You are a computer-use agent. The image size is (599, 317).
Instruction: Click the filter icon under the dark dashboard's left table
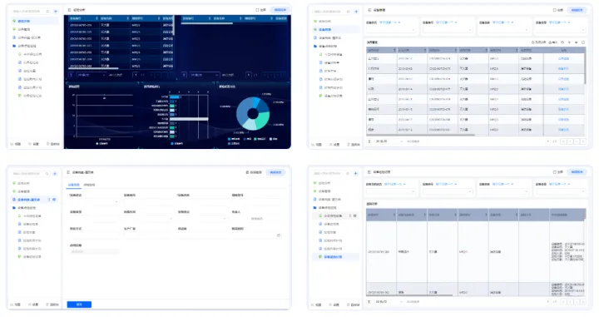(71, 75)
